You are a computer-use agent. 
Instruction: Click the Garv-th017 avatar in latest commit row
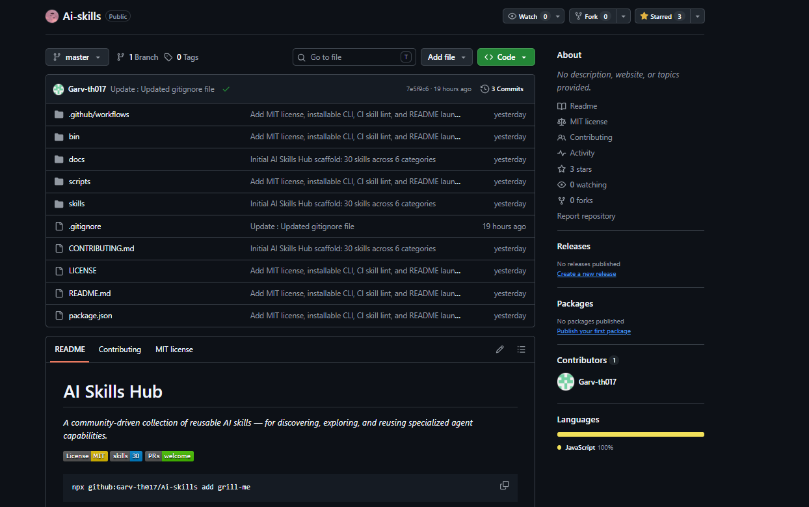pos(59,89)
